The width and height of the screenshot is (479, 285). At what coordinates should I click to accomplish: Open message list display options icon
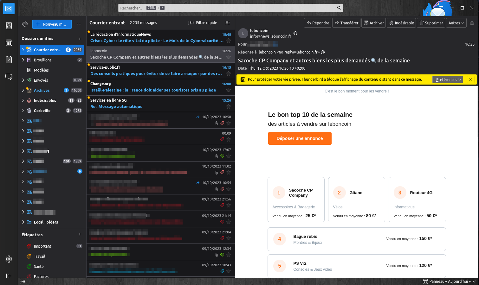[227, 23]
